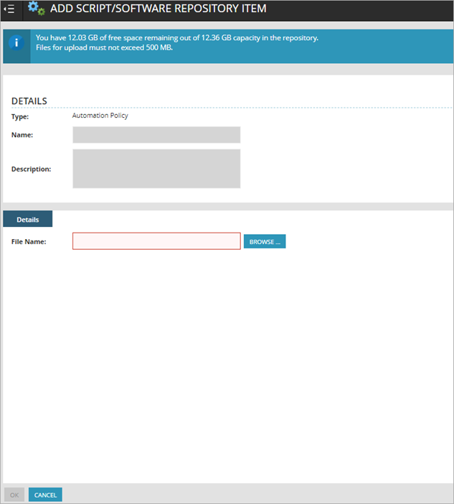Image resolution: width=454 pixels, height=504 pixels.
Task: Click the 'File Name:' label
Action: click(29, 241)
